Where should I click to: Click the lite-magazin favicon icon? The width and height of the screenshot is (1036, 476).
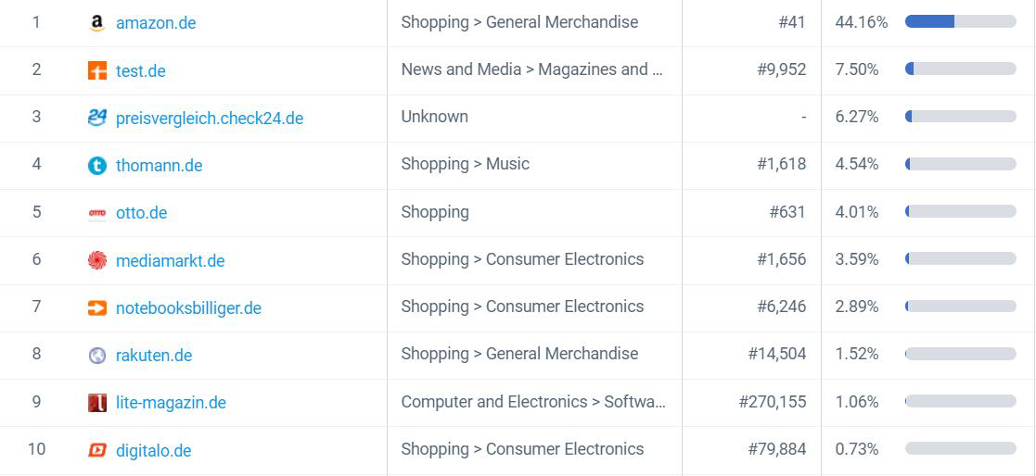[x=97, y=403]
